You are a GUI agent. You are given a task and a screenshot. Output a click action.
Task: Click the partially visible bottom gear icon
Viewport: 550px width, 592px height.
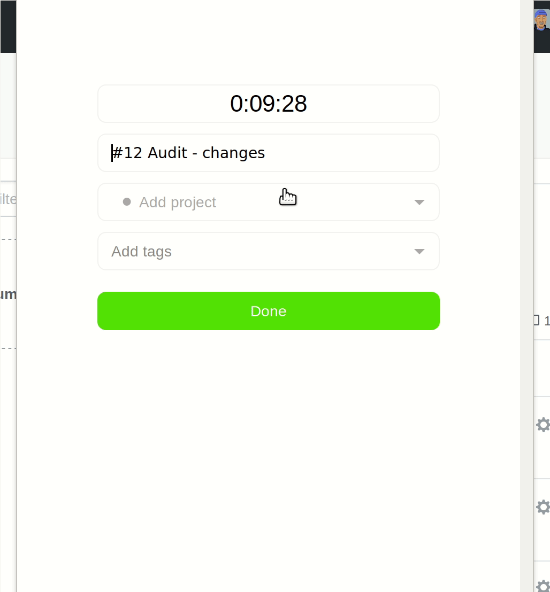[543, 586]
